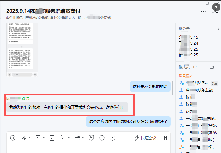This screenshot has width=221, height=153.
Task: Open the members section three-dot menu
Action: click(x=218, y=67)
